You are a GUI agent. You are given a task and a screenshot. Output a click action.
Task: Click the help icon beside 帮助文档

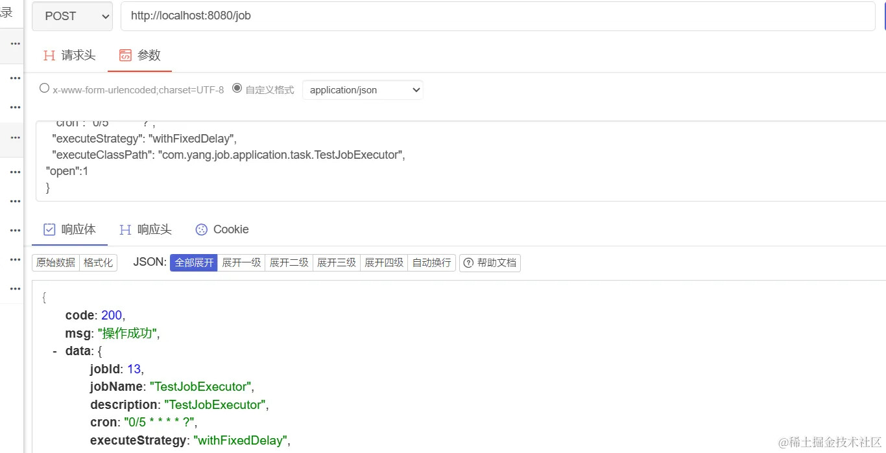click(x=468, y=262)
